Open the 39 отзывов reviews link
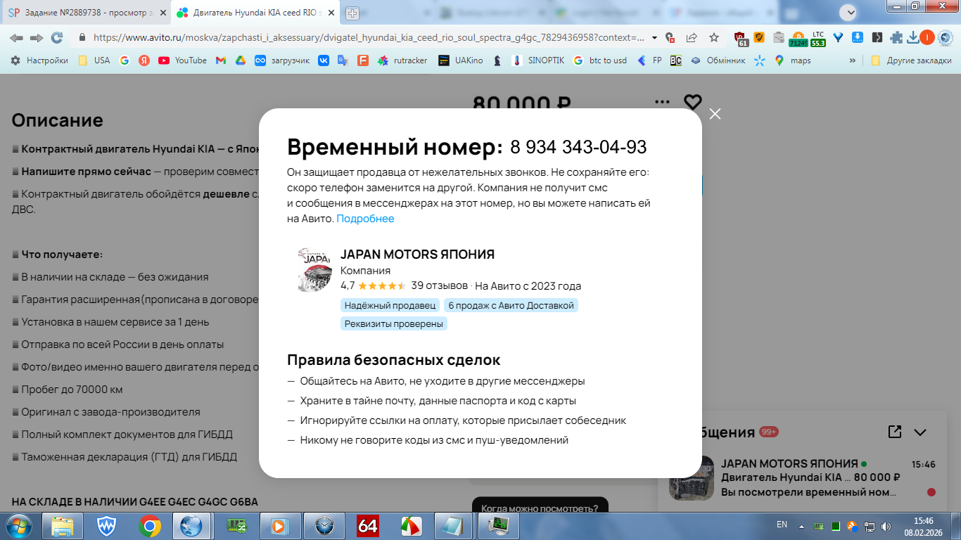The height and width of the screenshot is (540, 961). point(439,285)
